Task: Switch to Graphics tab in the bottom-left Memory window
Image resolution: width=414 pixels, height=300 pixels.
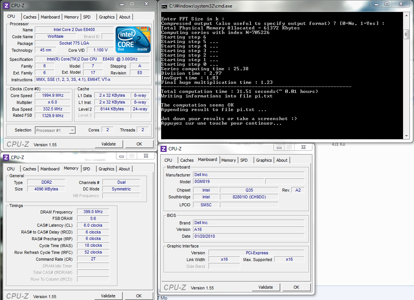Action: [x=107, y=169]
